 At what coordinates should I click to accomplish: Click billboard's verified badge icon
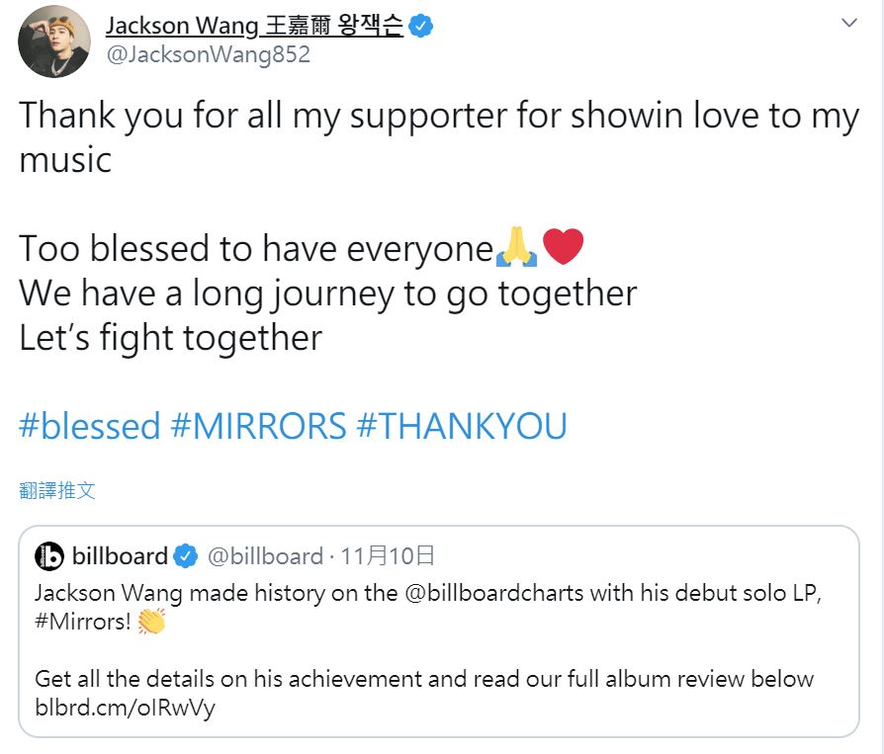tap(186, 556)
